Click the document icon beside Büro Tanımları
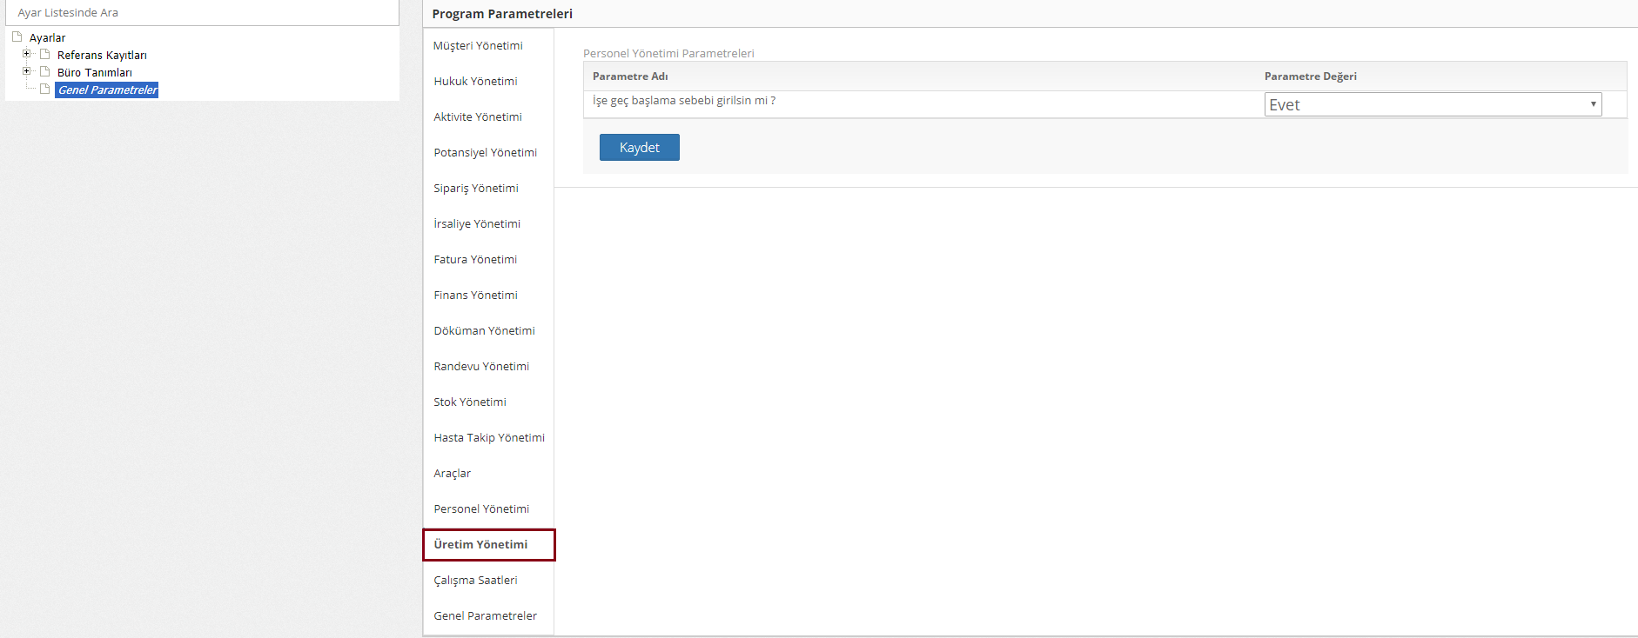The image size is (1638, 638). (x=44, y=71)
